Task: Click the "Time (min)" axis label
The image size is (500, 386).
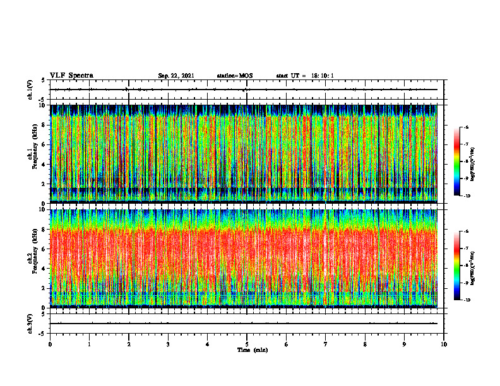Action: (x=253, y=350)
